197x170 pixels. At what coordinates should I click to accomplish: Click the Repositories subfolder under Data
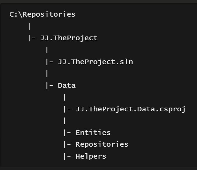(x=102, y=145)
